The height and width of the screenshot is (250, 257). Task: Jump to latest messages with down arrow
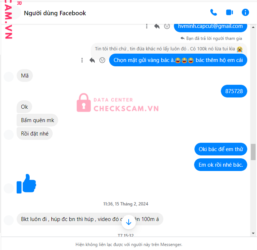[x=129, y=222]
